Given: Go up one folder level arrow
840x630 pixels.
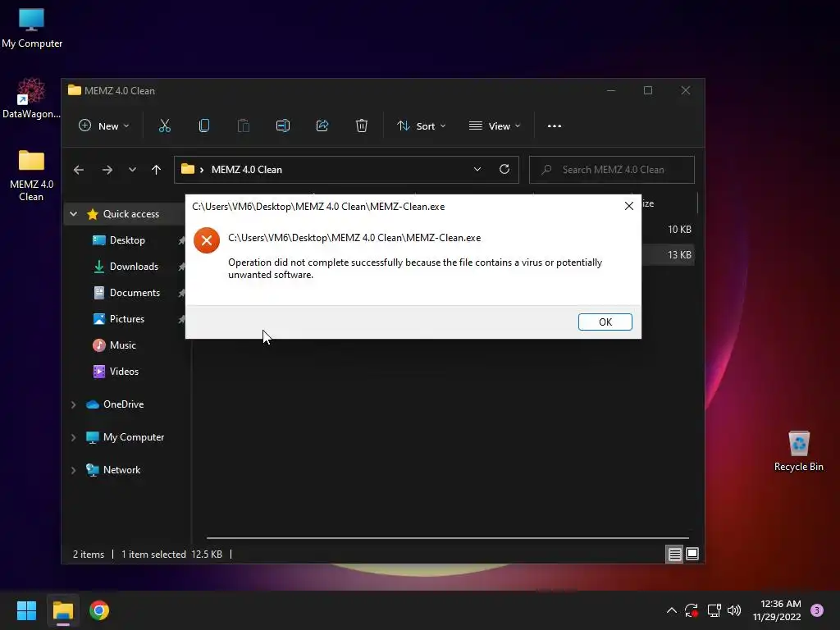Looking at the screenshot, I should click(156, 170).
